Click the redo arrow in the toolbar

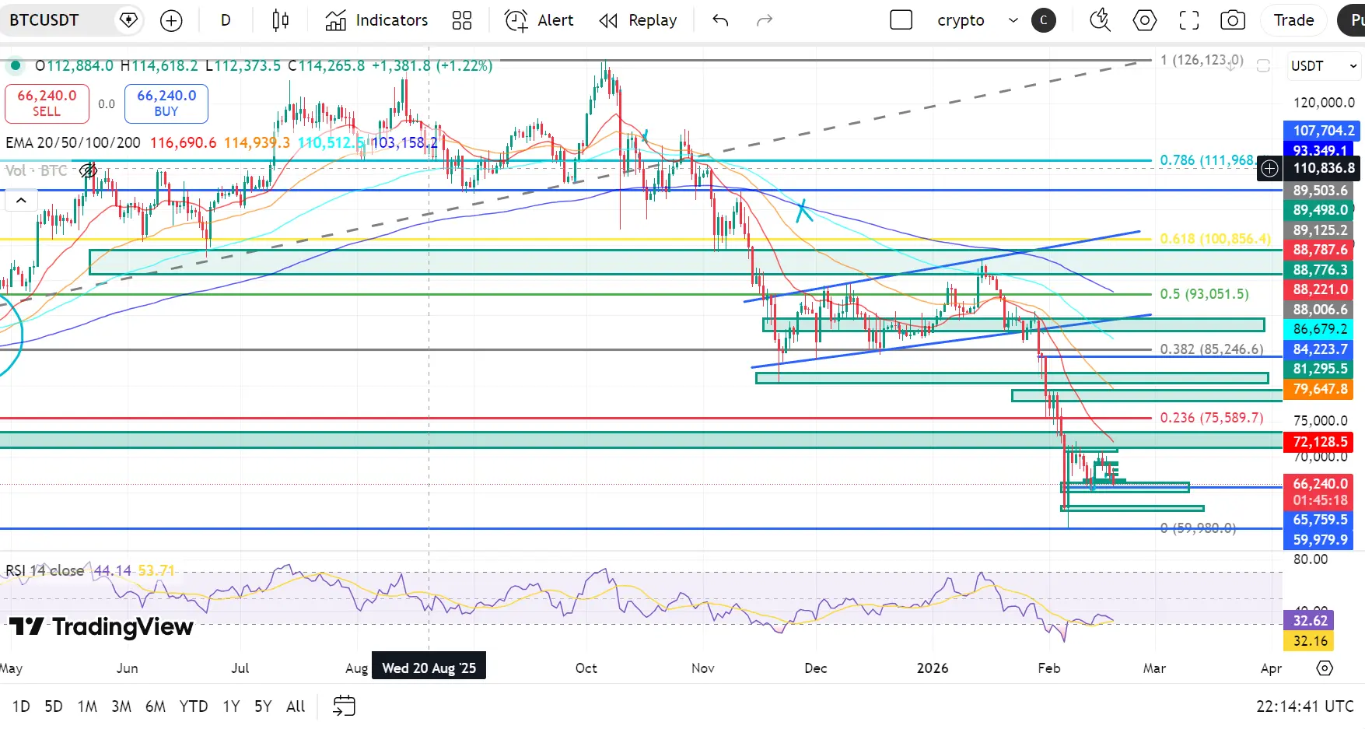click(765, 21)
